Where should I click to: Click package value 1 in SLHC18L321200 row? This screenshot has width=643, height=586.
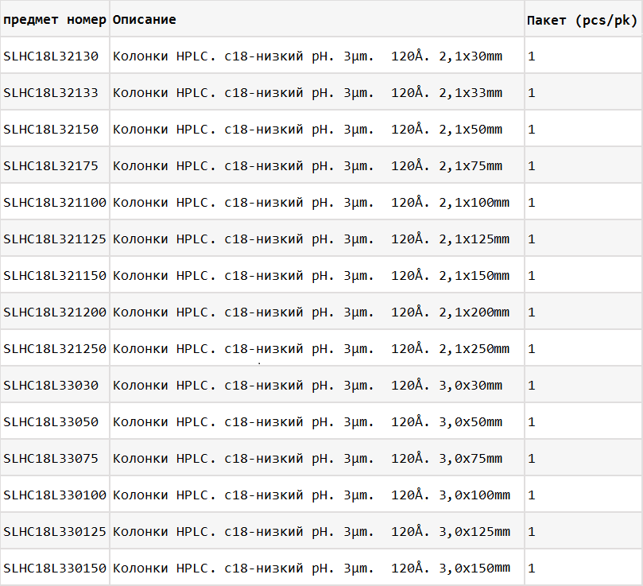(x=532, y=312)
